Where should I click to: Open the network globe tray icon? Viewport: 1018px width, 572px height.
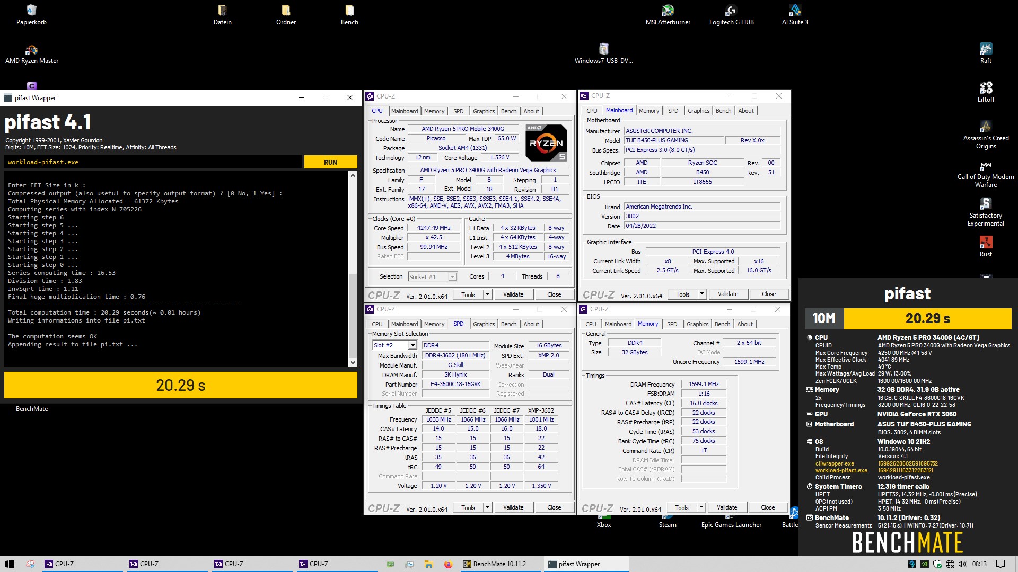click(x=950, y=564)
